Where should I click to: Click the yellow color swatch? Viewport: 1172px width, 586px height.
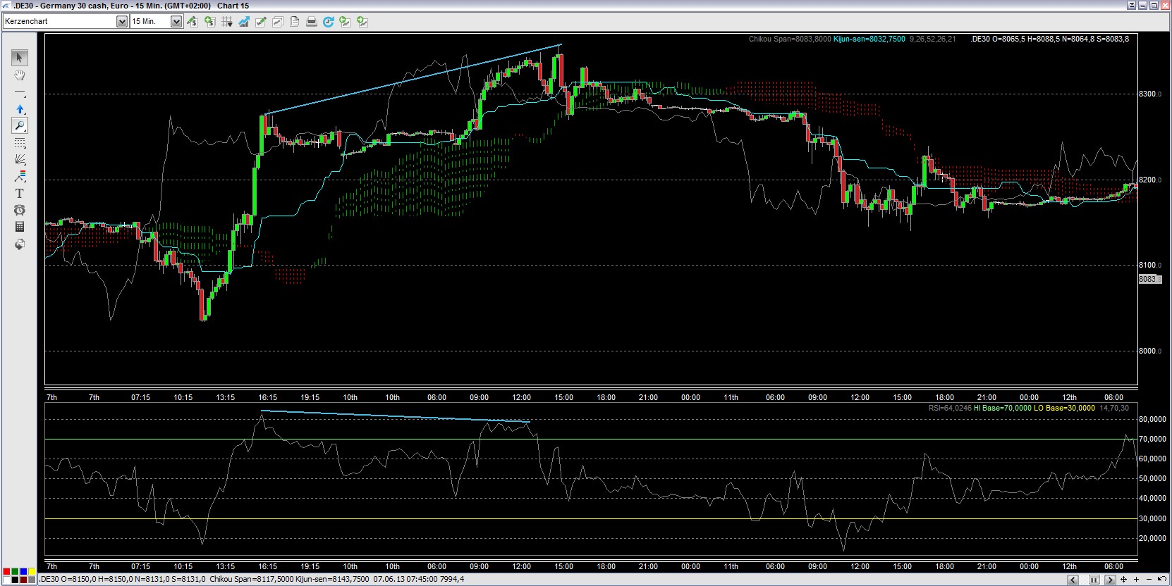(32, 571)
